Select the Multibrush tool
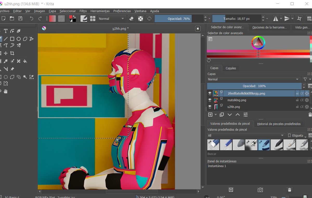The width and height of the screenshot is (312, 198). click(x=18, y=45)
